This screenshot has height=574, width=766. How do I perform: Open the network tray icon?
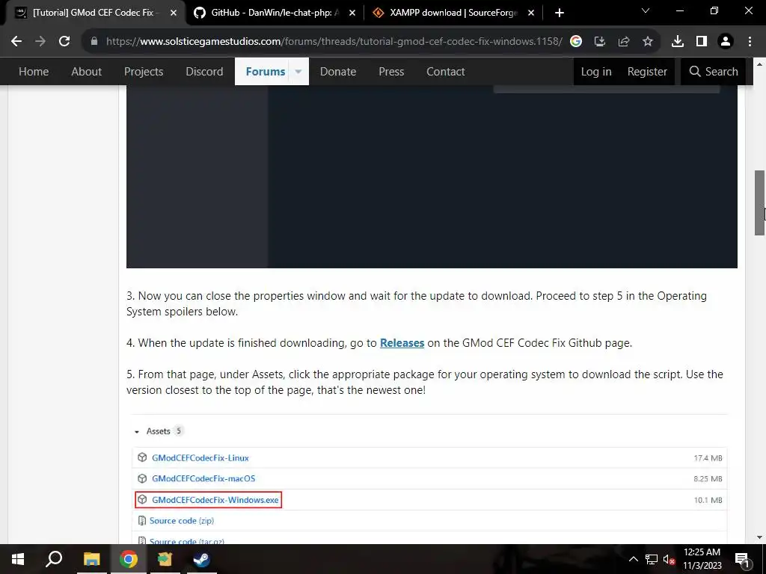point(652,559)
